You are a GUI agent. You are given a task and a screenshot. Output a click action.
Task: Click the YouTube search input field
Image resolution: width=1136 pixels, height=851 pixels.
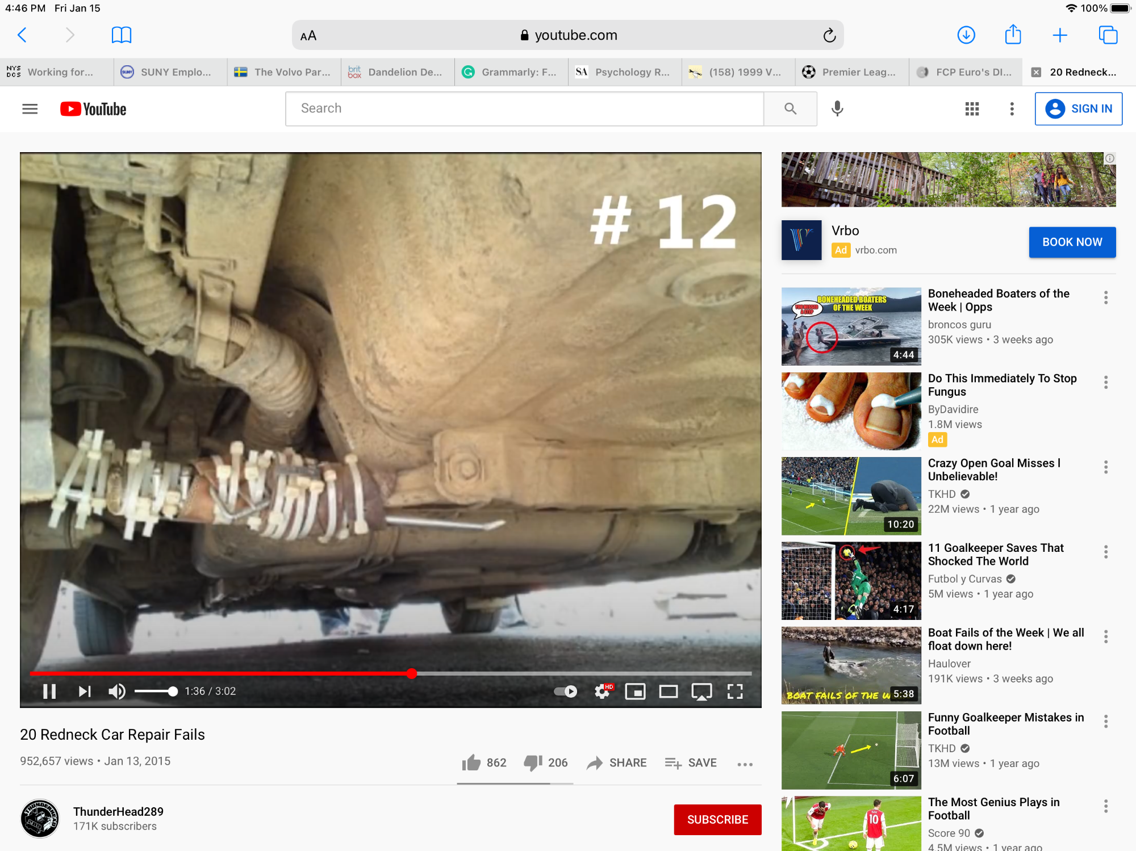pos(524,108)
